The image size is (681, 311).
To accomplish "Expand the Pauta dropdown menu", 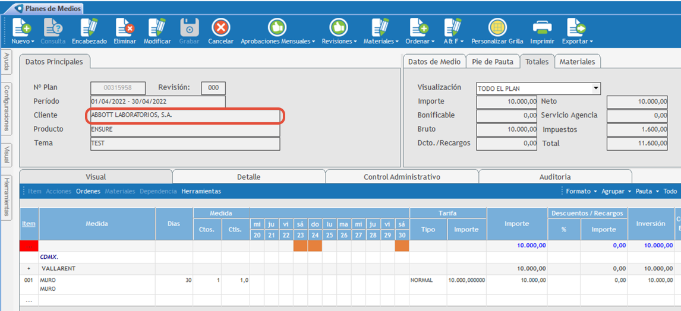I will 647,191.
